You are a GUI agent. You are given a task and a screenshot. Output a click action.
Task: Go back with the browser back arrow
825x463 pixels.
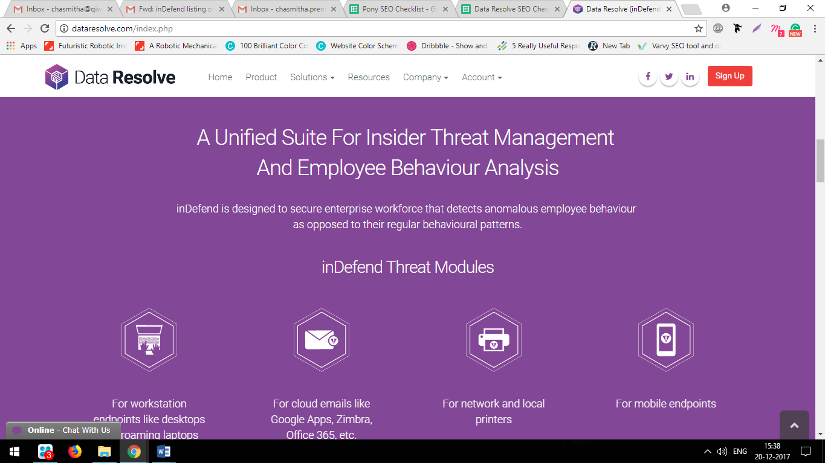tap(11, 28)
